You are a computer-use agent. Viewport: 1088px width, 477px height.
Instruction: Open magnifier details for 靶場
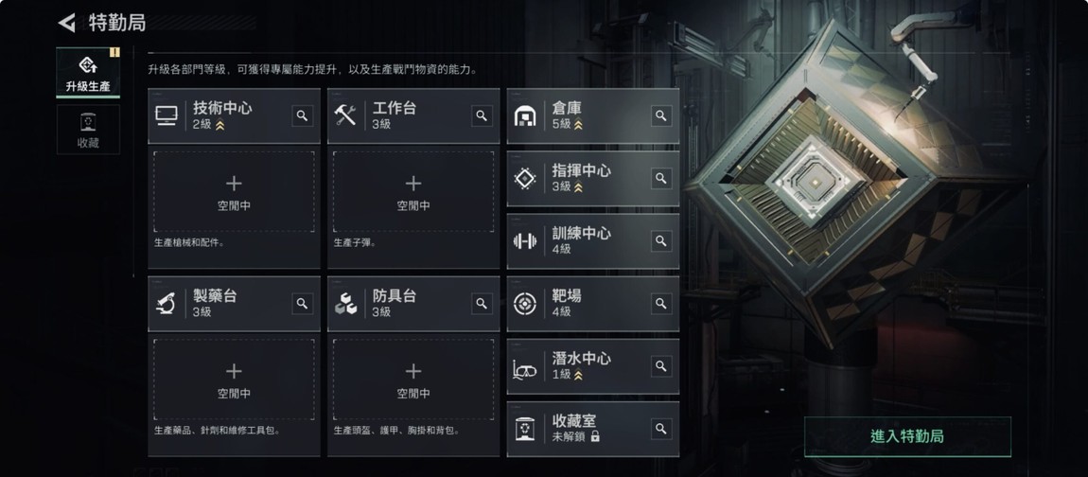pos(661,304)
